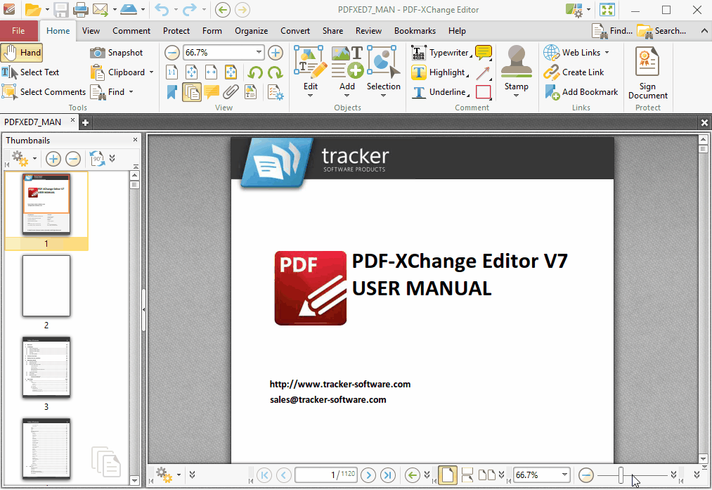712x490 pixels.
Task: Jump to the last page button
Action: [x=388, y=475]
